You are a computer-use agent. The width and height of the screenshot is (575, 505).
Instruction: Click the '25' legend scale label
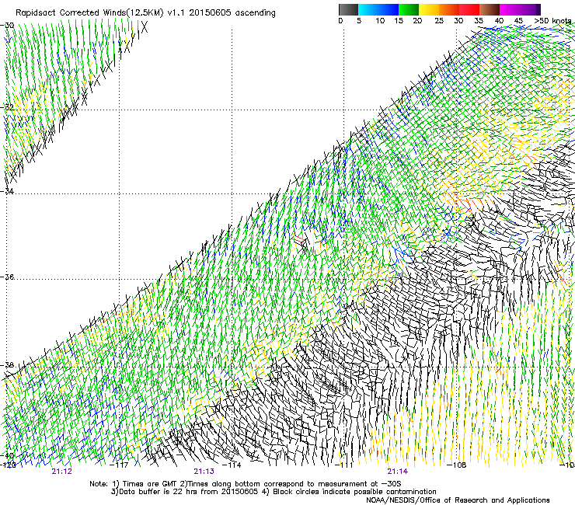coord(439,21)
